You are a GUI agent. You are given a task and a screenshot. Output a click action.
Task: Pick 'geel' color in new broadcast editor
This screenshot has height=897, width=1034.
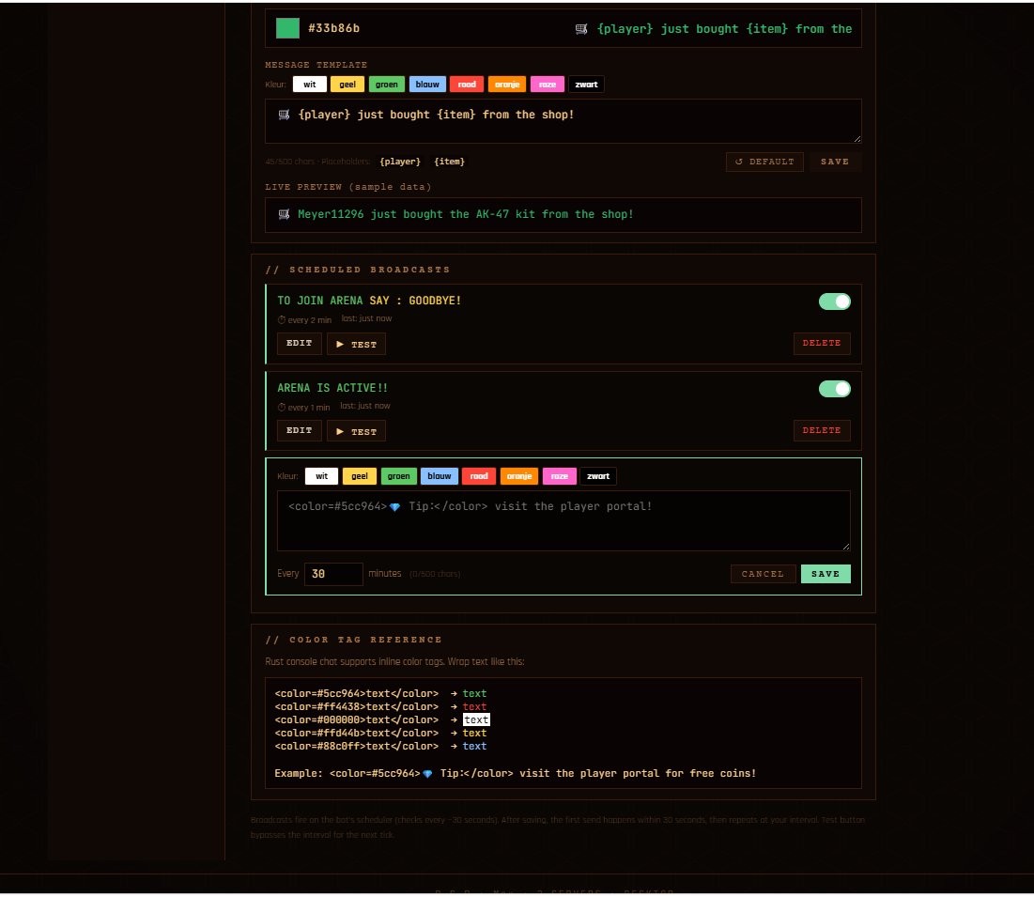360,476
